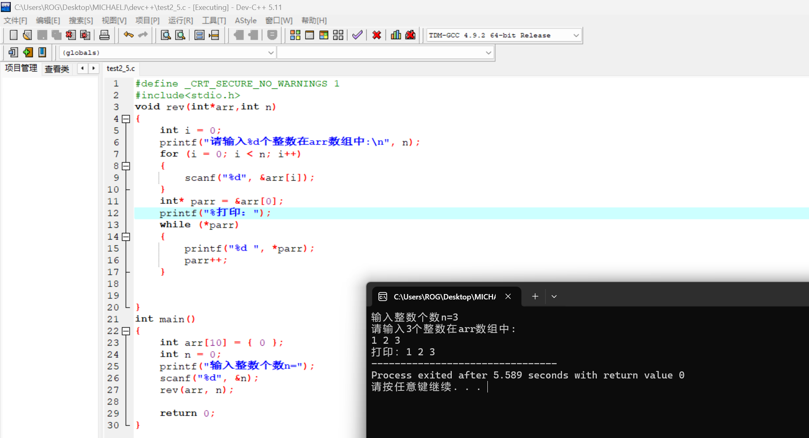
Task: Click the 'rev(arr, n);' call in main
Action: coord(196,390)
